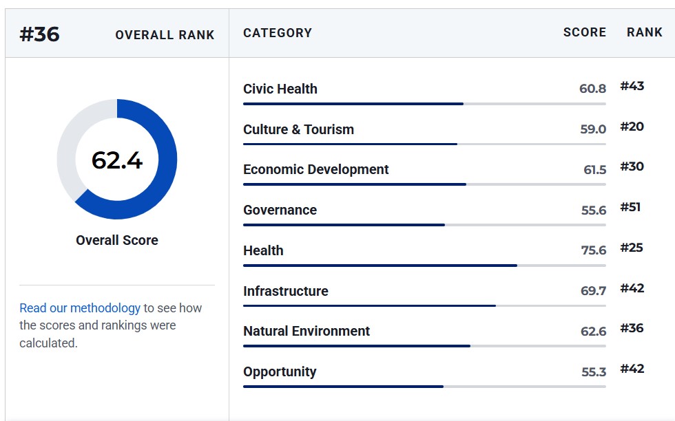Click the 62.4 overall score donut chart

(x=117, y=159)
